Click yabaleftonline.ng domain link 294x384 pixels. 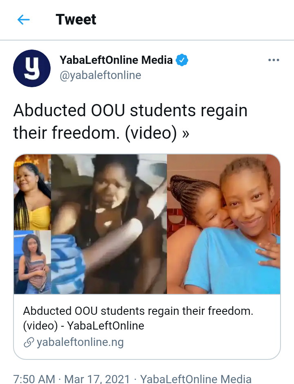80,342
